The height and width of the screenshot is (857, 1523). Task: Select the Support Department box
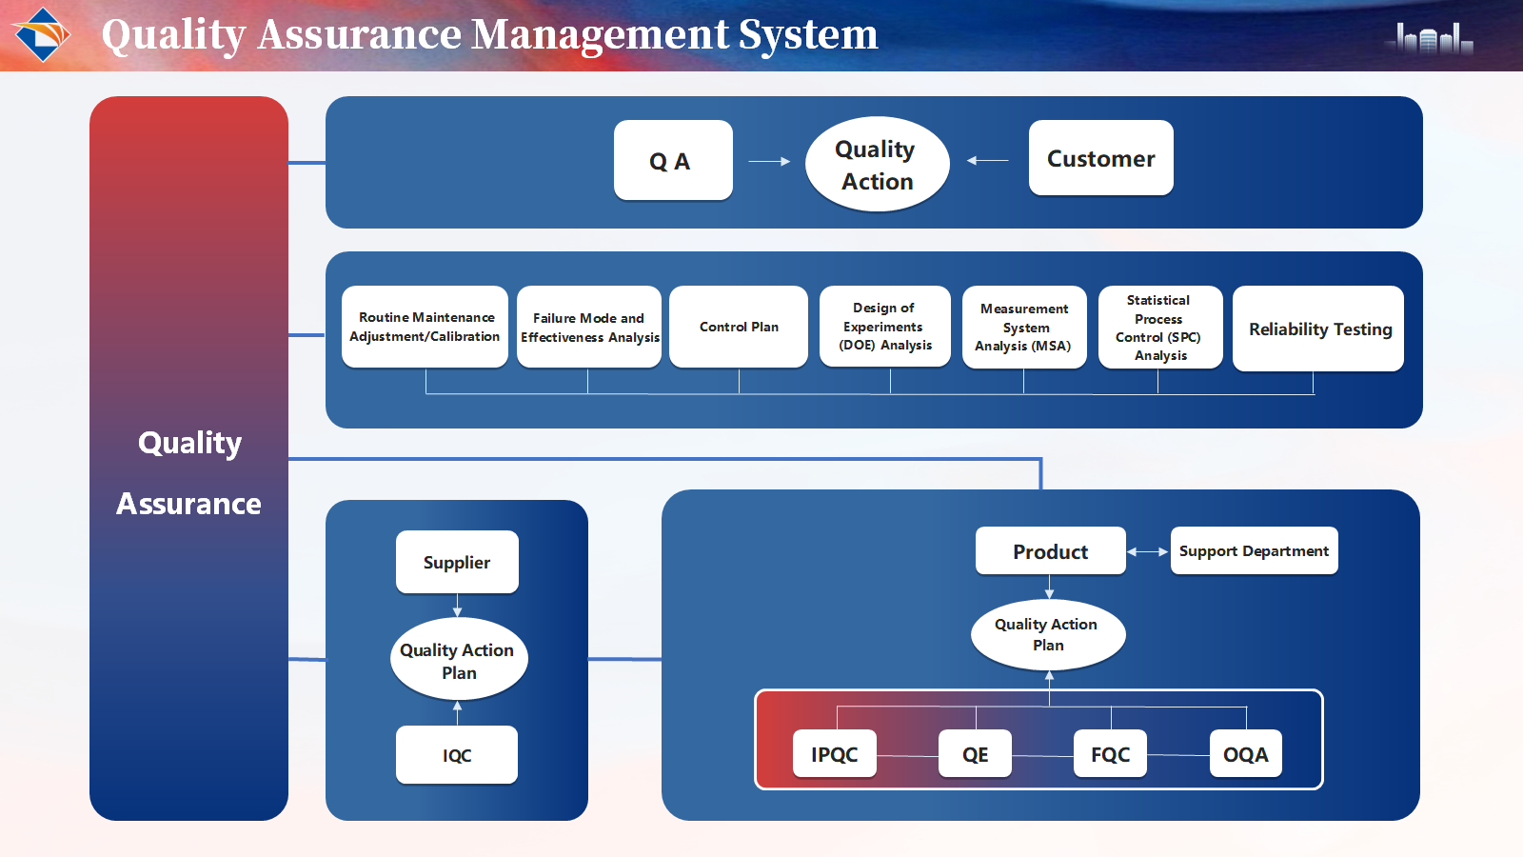coord(1254,550)
